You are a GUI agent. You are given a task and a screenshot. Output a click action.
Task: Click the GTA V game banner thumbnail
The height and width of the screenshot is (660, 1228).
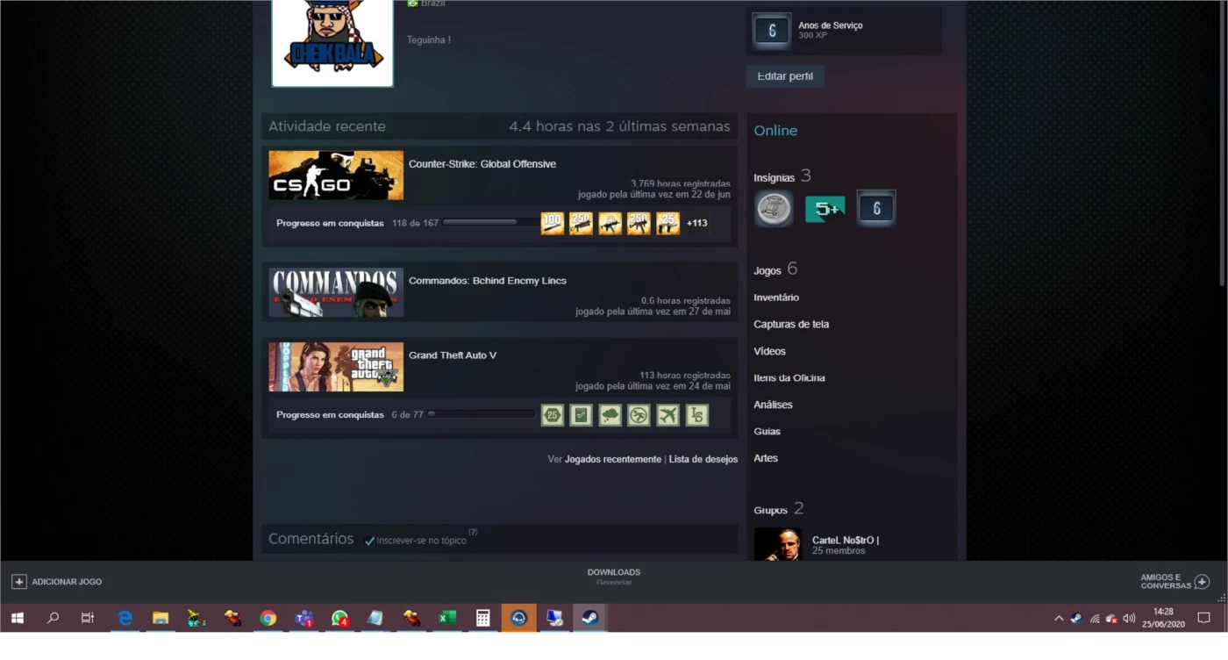336,367
